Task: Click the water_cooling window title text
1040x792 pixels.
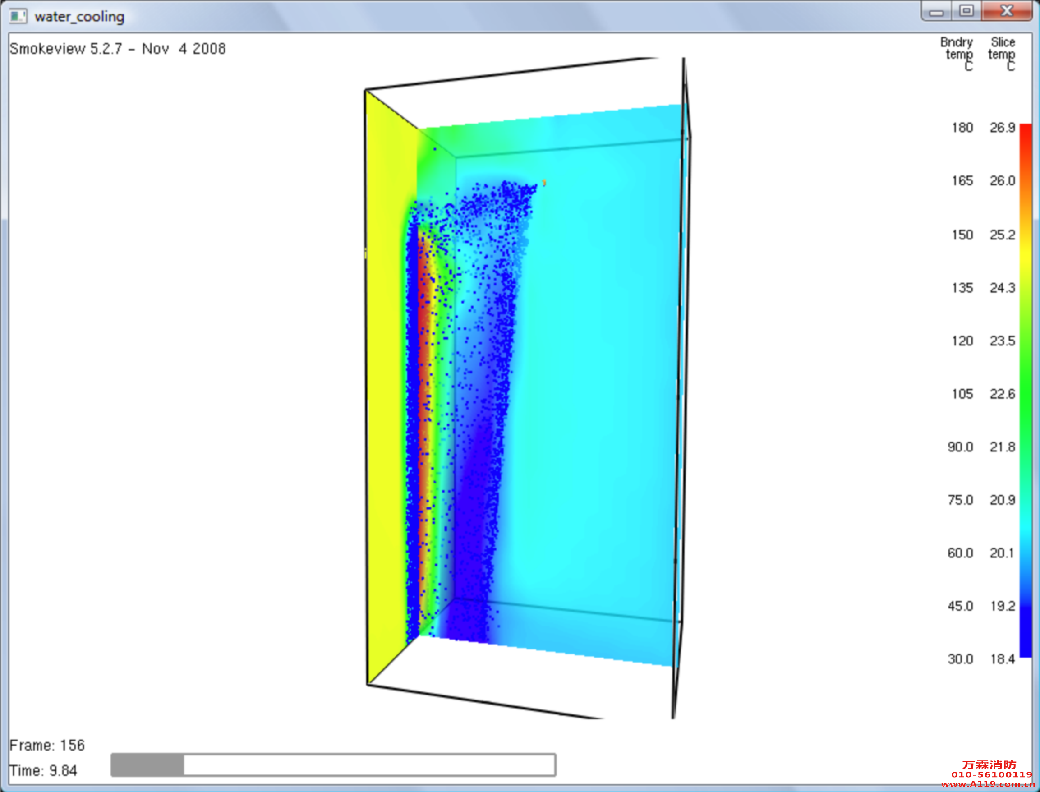Action: 80,17
